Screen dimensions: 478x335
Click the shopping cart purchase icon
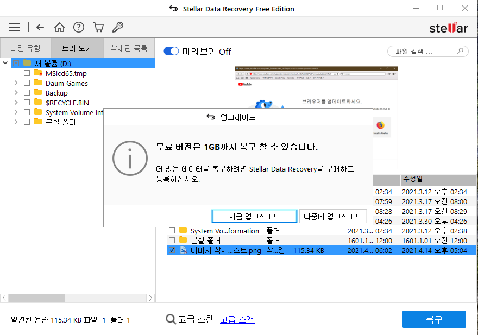[98, 27]
